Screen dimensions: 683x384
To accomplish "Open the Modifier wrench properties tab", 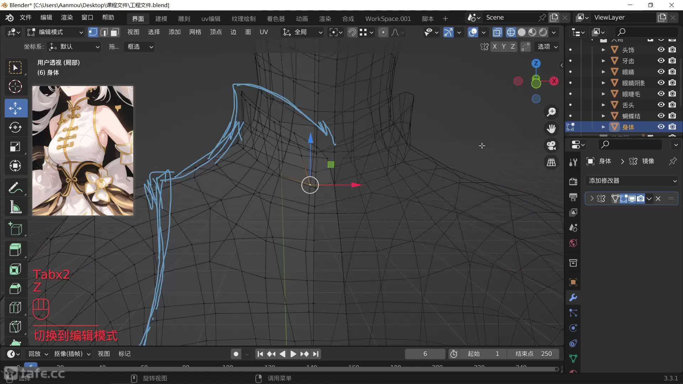I will click(x=573, y=298).
